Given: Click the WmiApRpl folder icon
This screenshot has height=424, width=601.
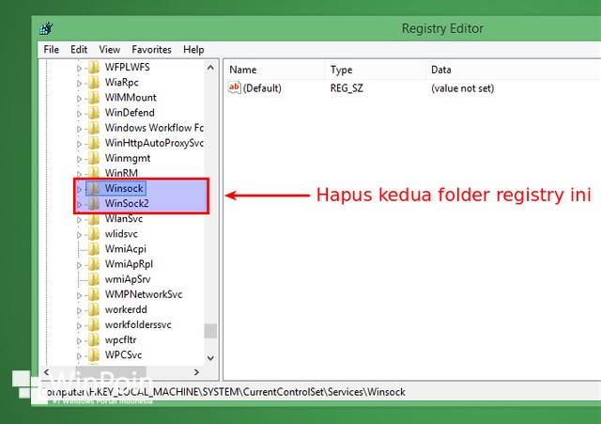Looking at the screenshot, I should coord(94,264).
